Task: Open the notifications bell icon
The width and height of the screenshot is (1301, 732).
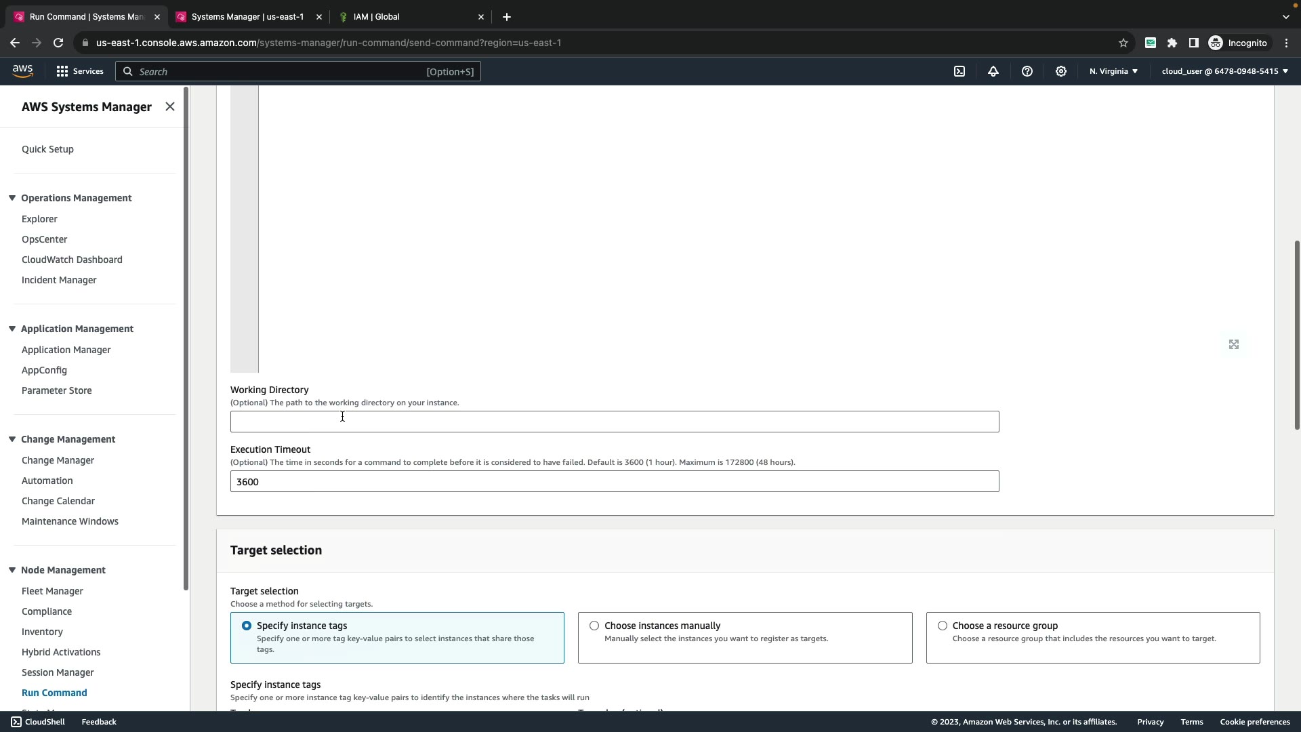Action: click(x=993, y=71)
